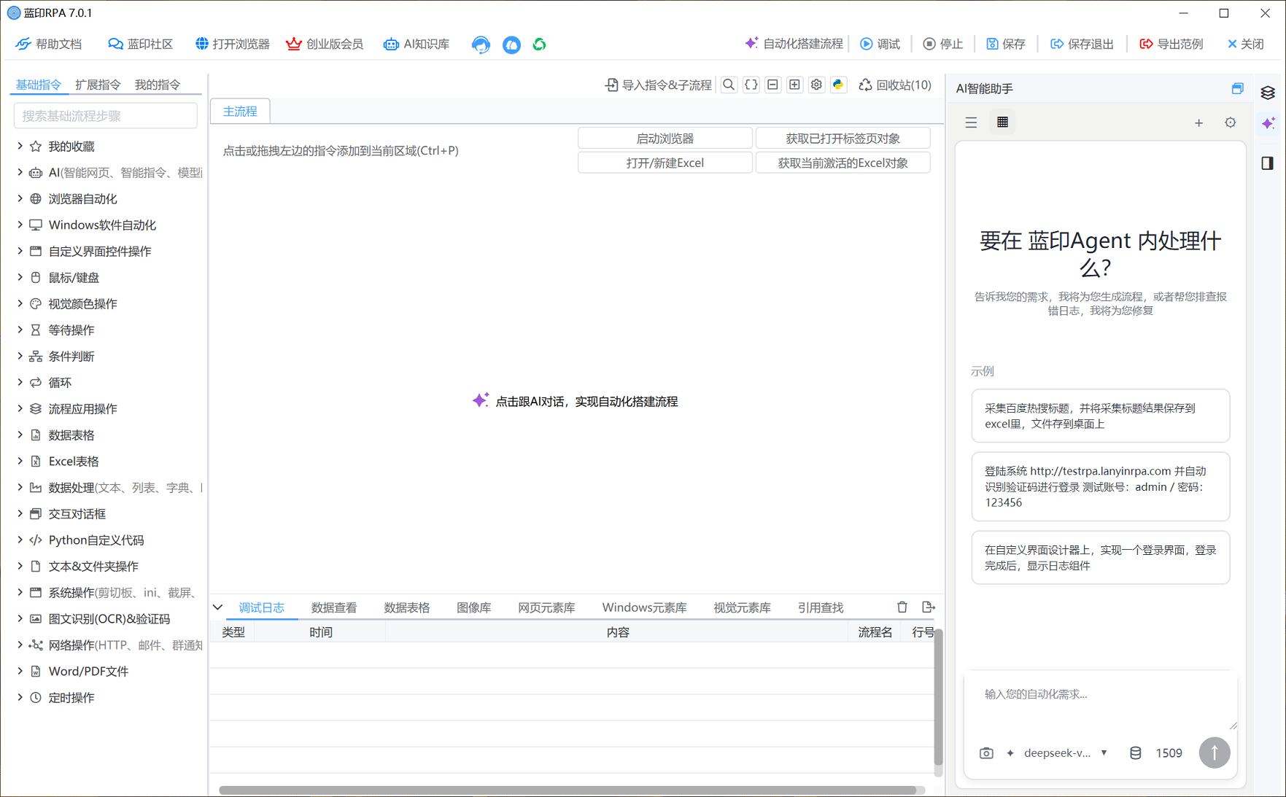This screenshot has width=1286, height=797.
Task: Run the flow with 调试
Action: click(x=880, y=44)
